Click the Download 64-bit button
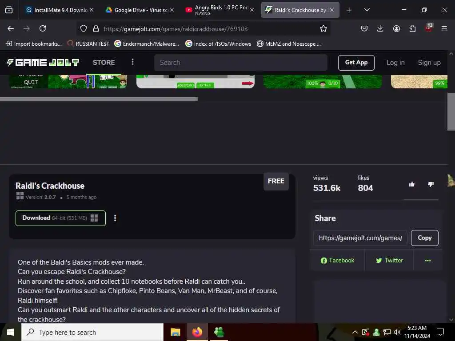Viewport: 455px width, 341px height. (x=60, y=218)
